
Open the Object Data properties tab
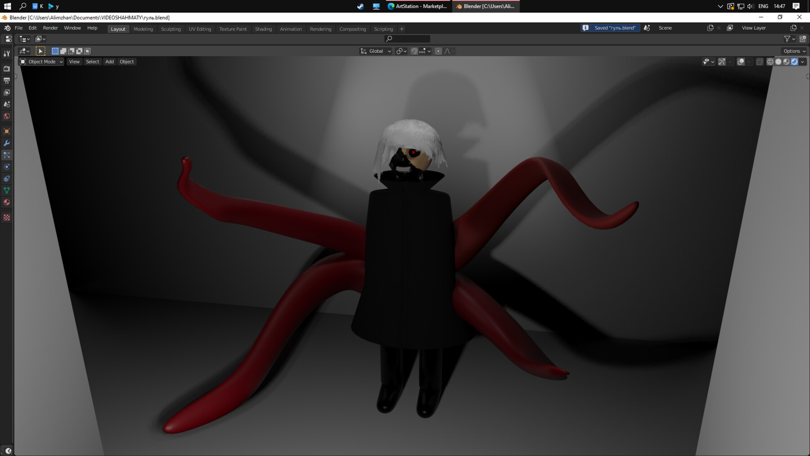pos(7,190)
